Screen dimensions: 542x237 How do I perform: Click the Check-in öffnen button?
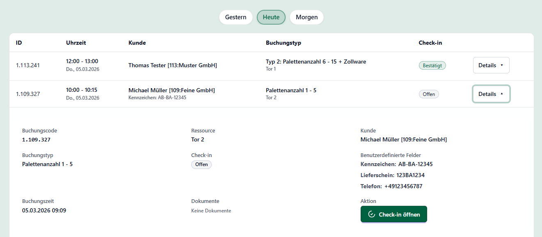tap(393, 214)
